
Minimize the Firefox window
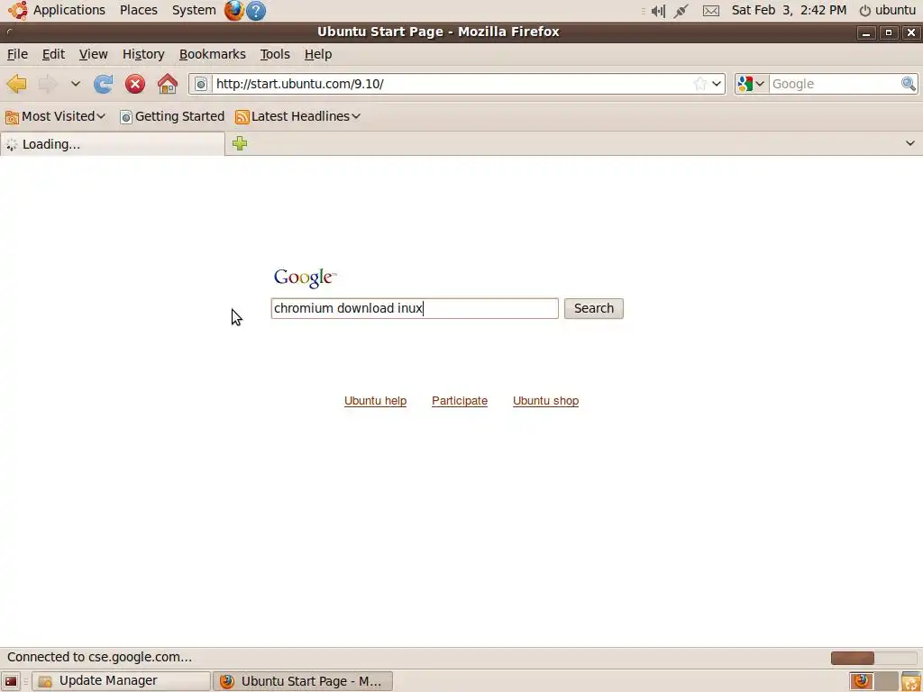tap(866, 32)
